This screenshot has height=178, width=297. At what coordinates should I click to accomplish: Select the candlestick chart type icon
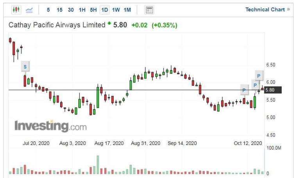click(16, 10)
